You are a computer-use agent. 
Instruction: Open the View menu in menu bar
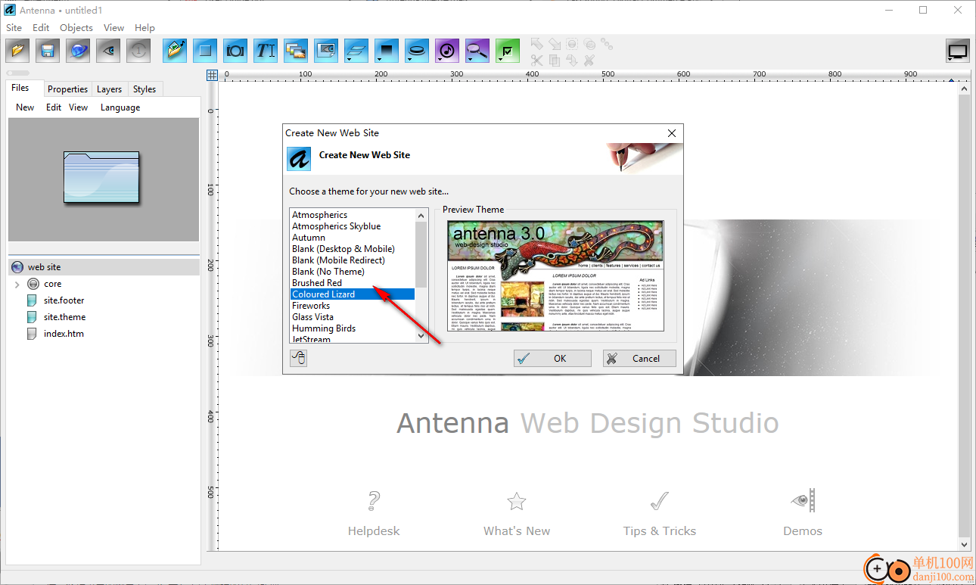113,28
